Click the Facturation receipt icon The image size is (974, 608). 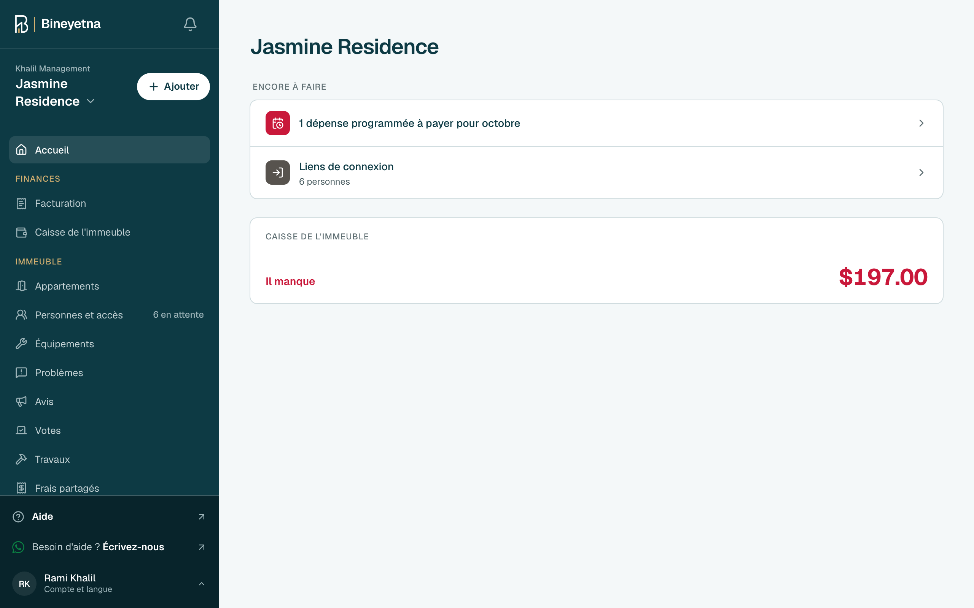click(21, 203)
